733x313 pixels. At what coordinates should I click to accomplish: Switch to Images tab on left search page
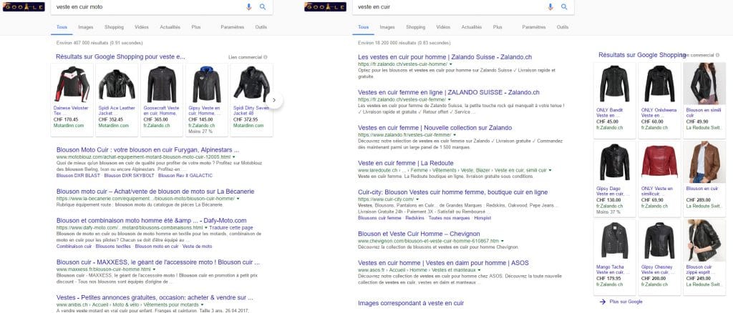[86, 27]
